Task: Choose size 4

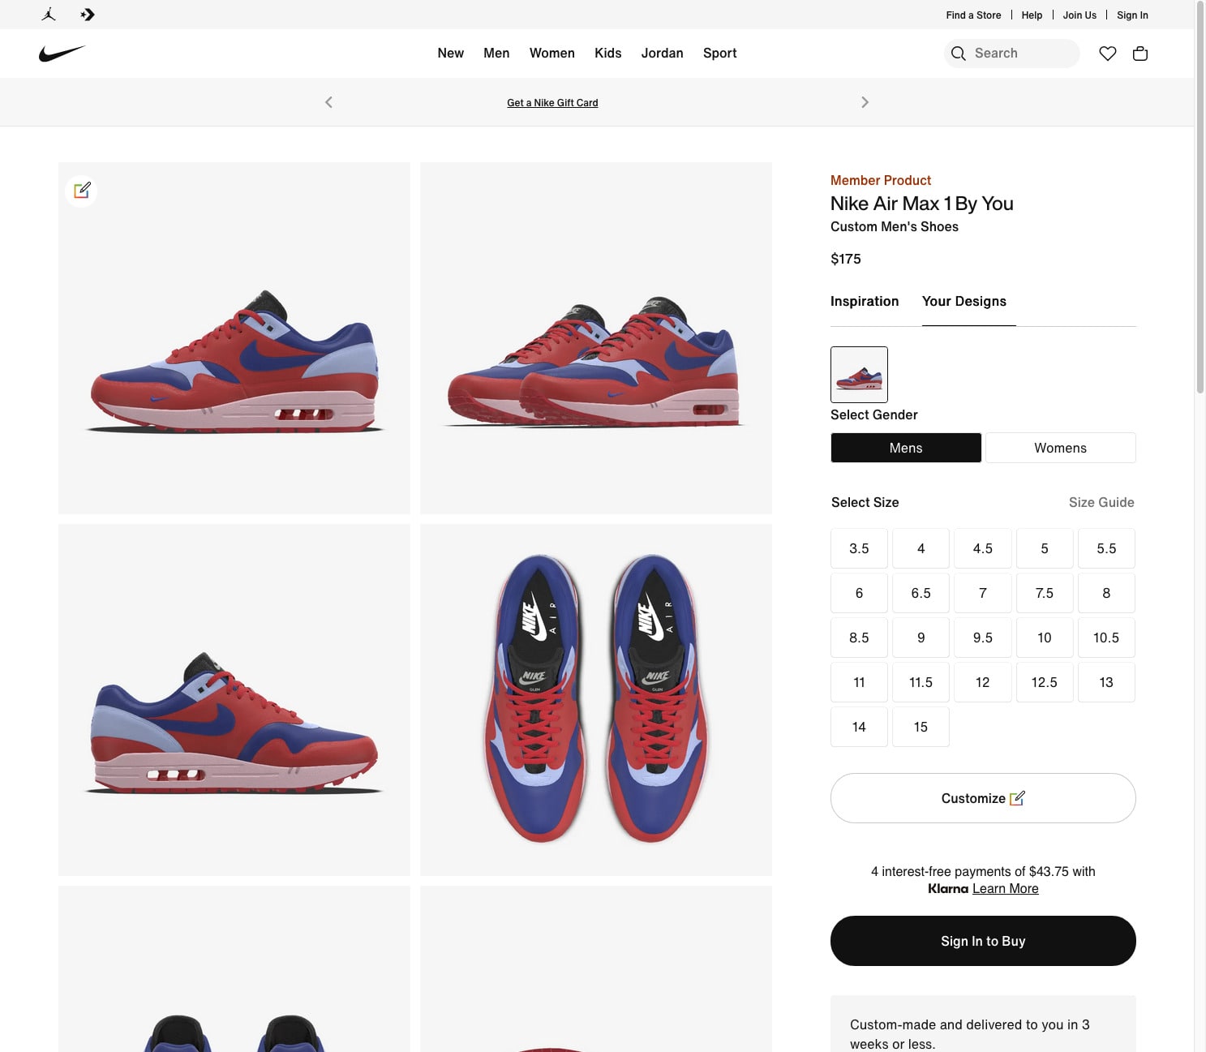Action: 921,548
